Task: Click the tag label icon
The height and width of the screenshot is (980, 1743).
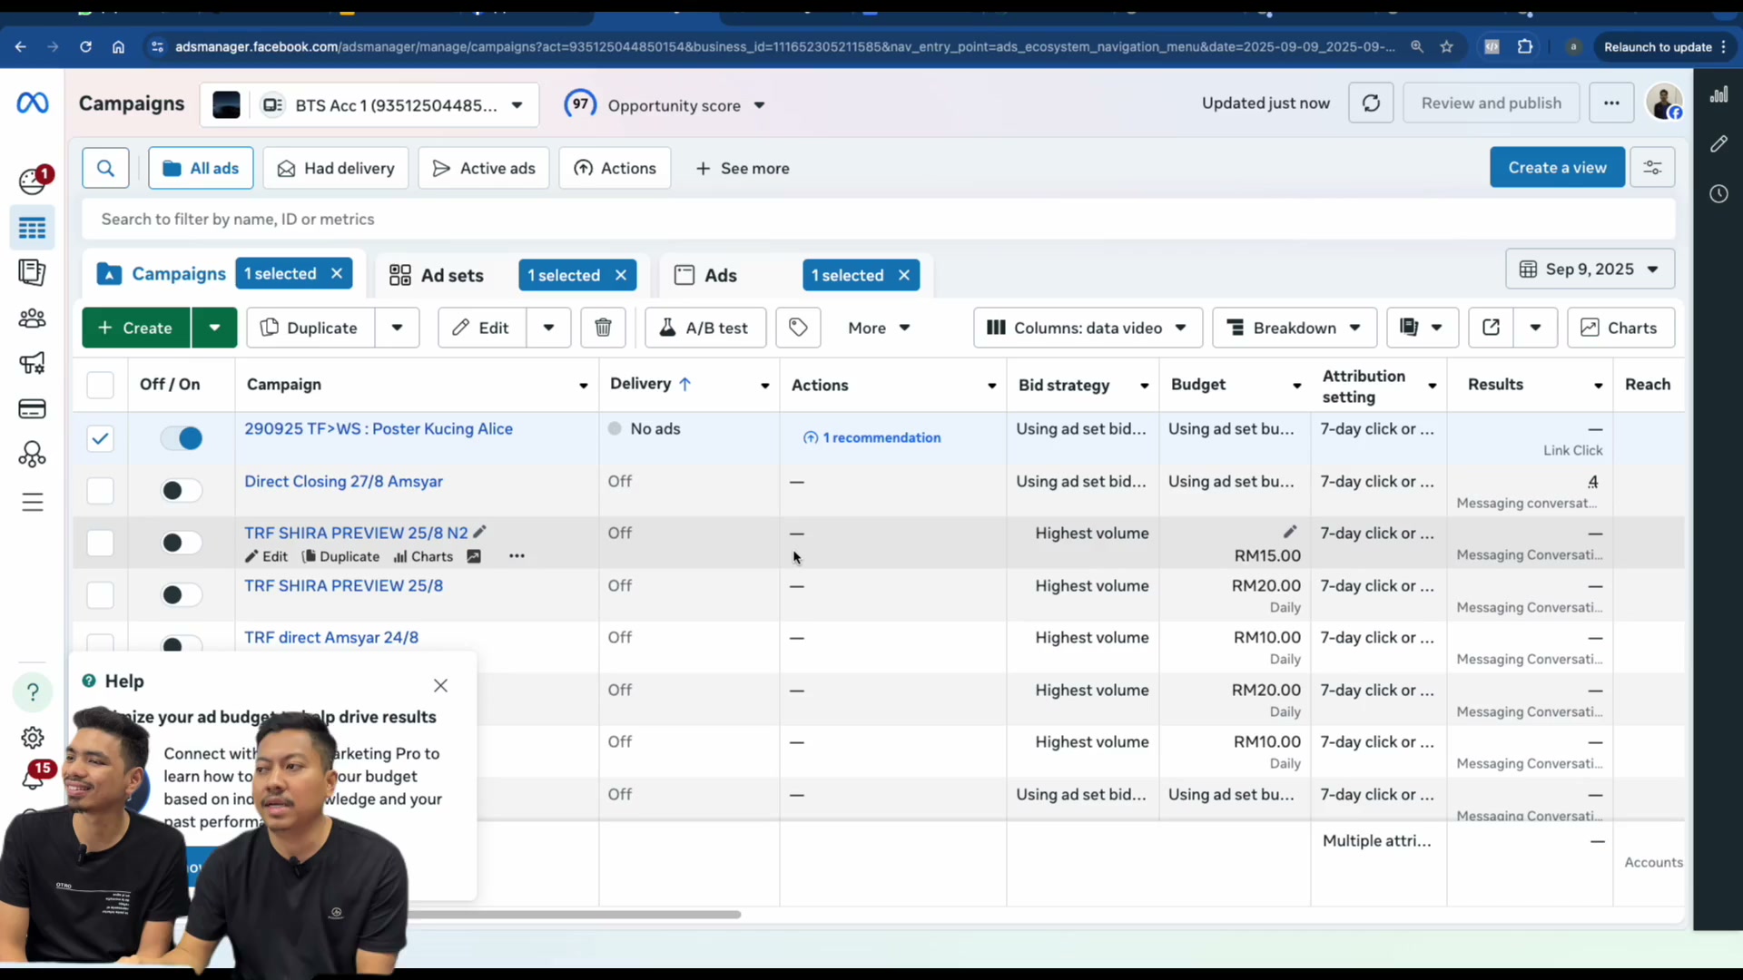Action: (x=798, y=328)
